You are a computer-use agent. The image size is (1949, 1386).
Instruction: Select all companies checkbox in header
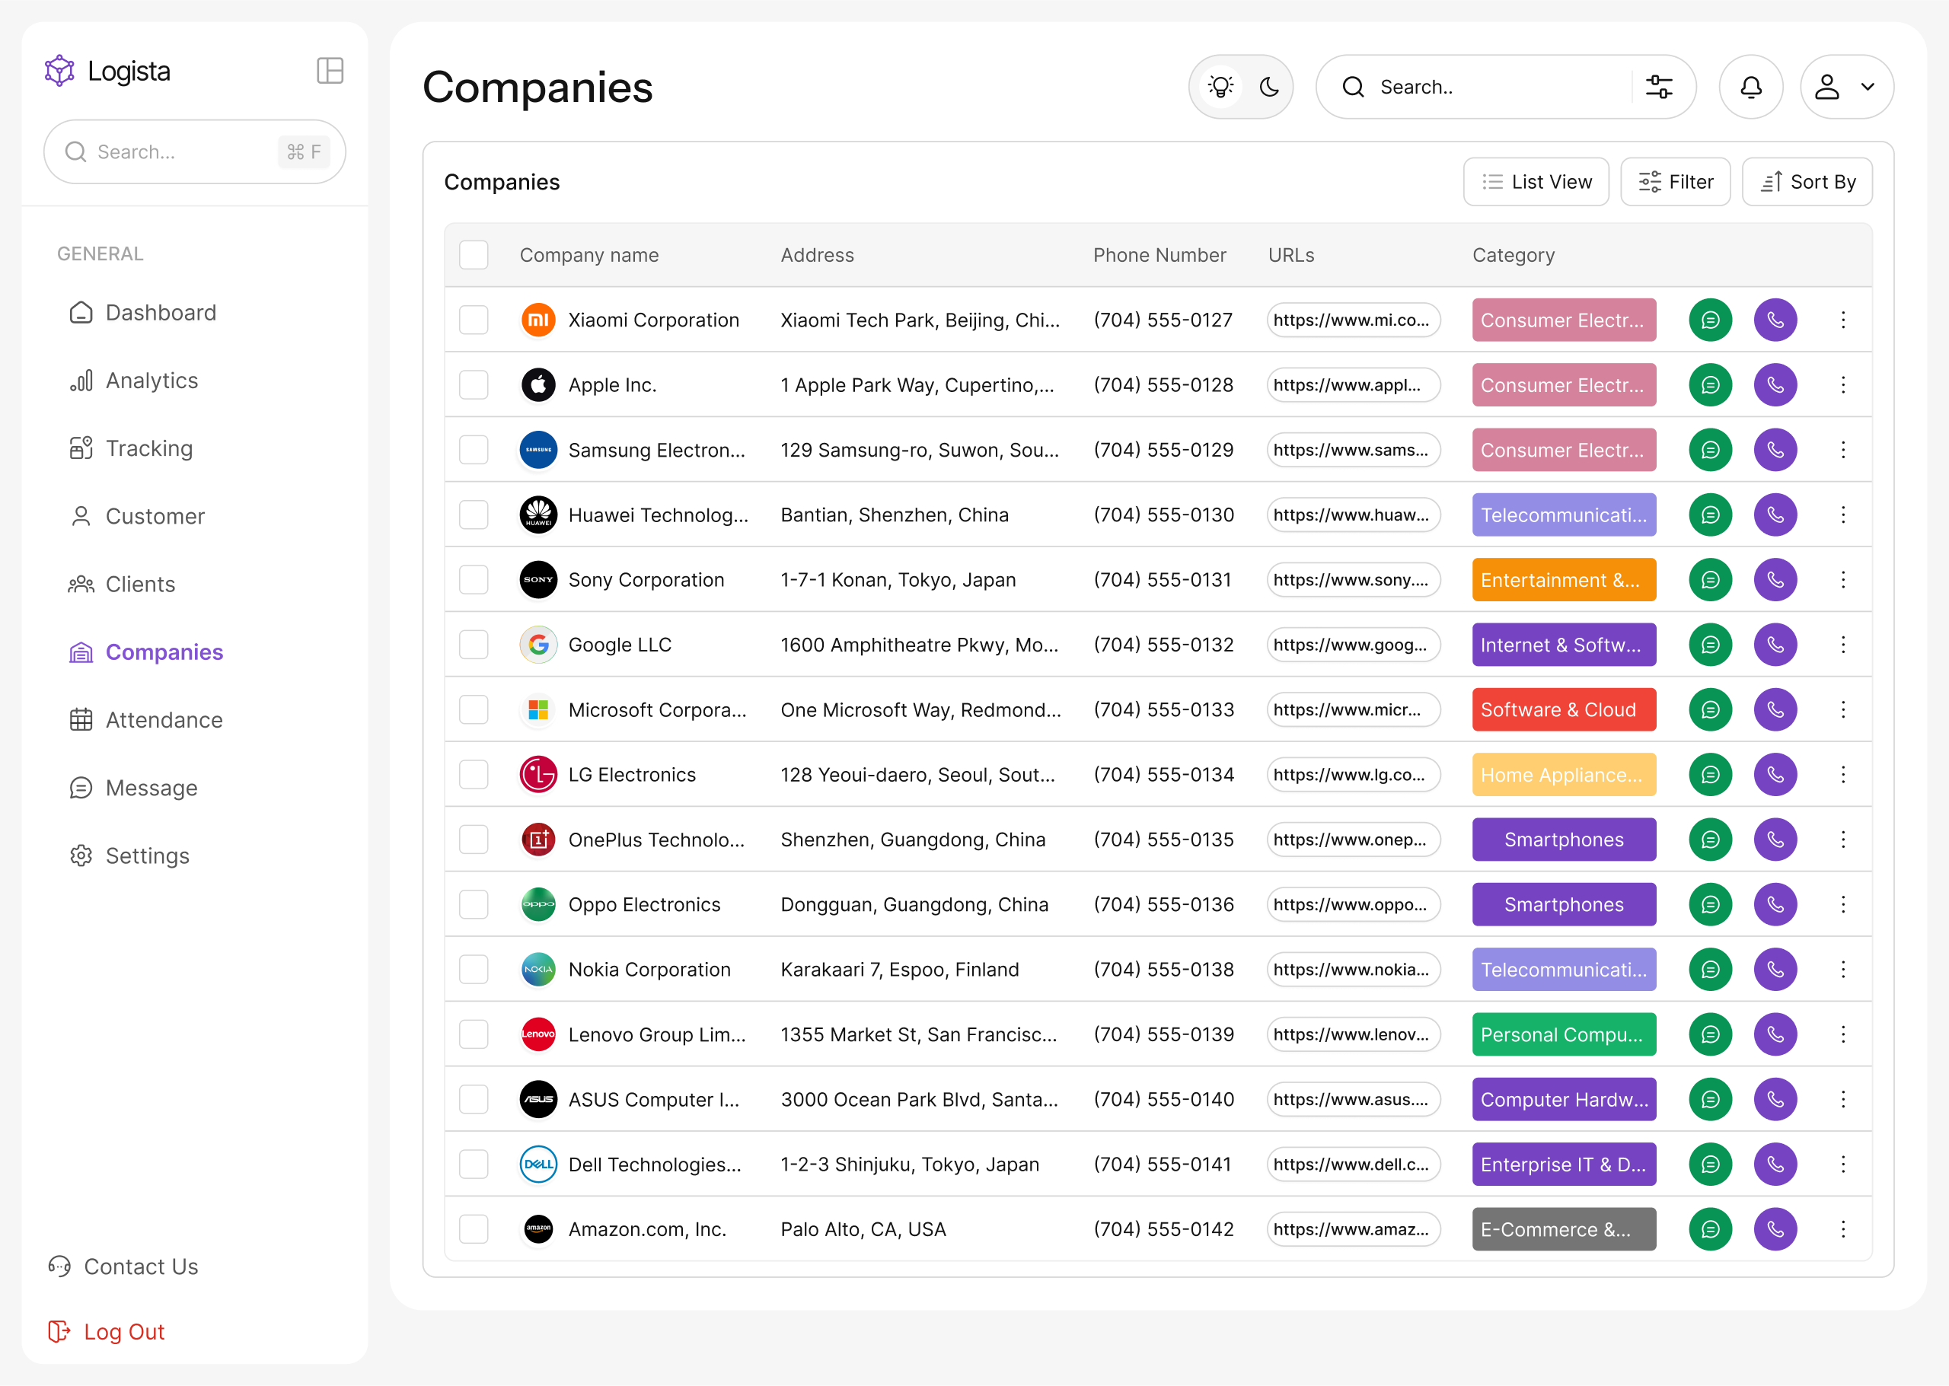[x=473, y=254]
